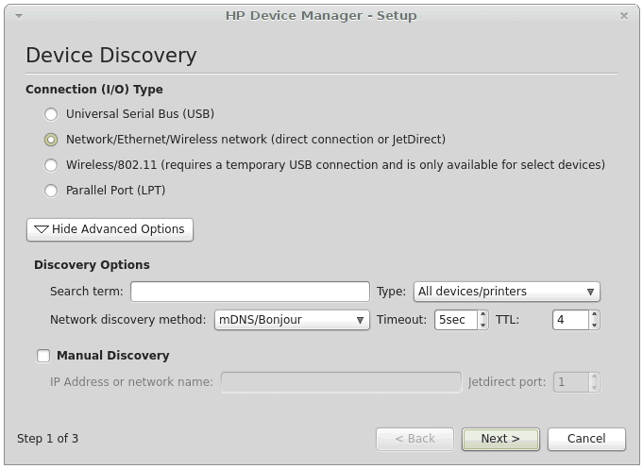643x469 pixels.
Task: Select Network/Ethernet/Wireless network option
Action: (x=51, y=140)
